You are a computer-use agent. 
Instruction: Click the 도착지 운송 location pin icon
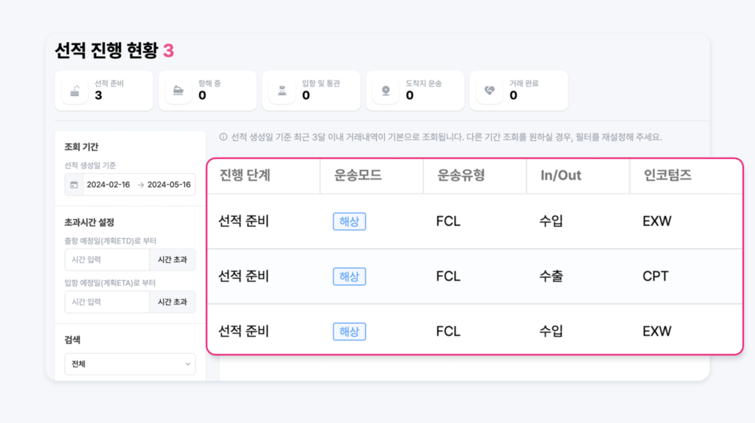tap(386, 91)
